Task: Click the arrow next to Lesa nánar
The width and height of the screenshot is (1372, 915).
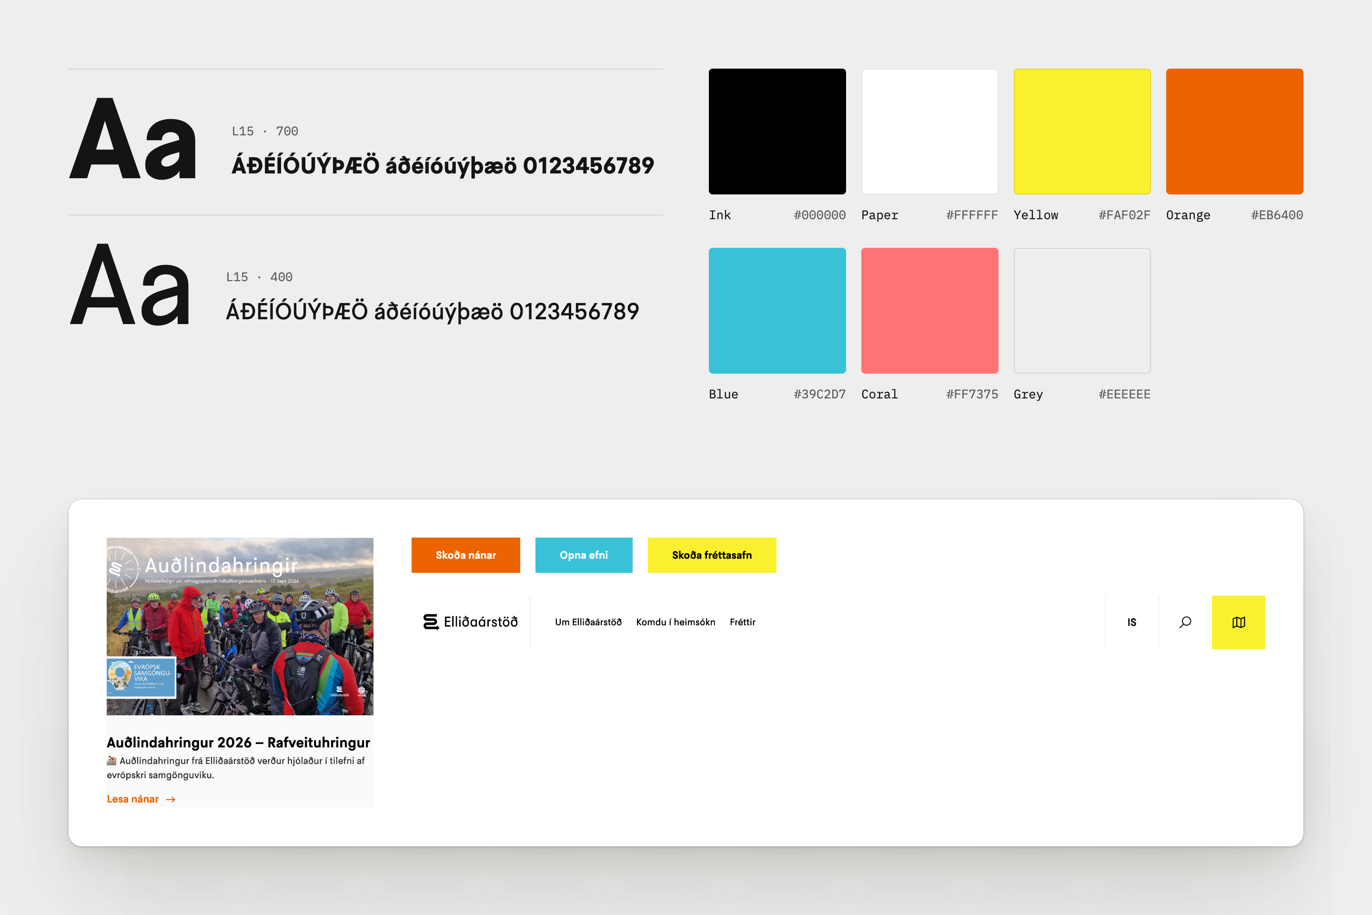Action: pyautogui.click(x=171, y=800)
